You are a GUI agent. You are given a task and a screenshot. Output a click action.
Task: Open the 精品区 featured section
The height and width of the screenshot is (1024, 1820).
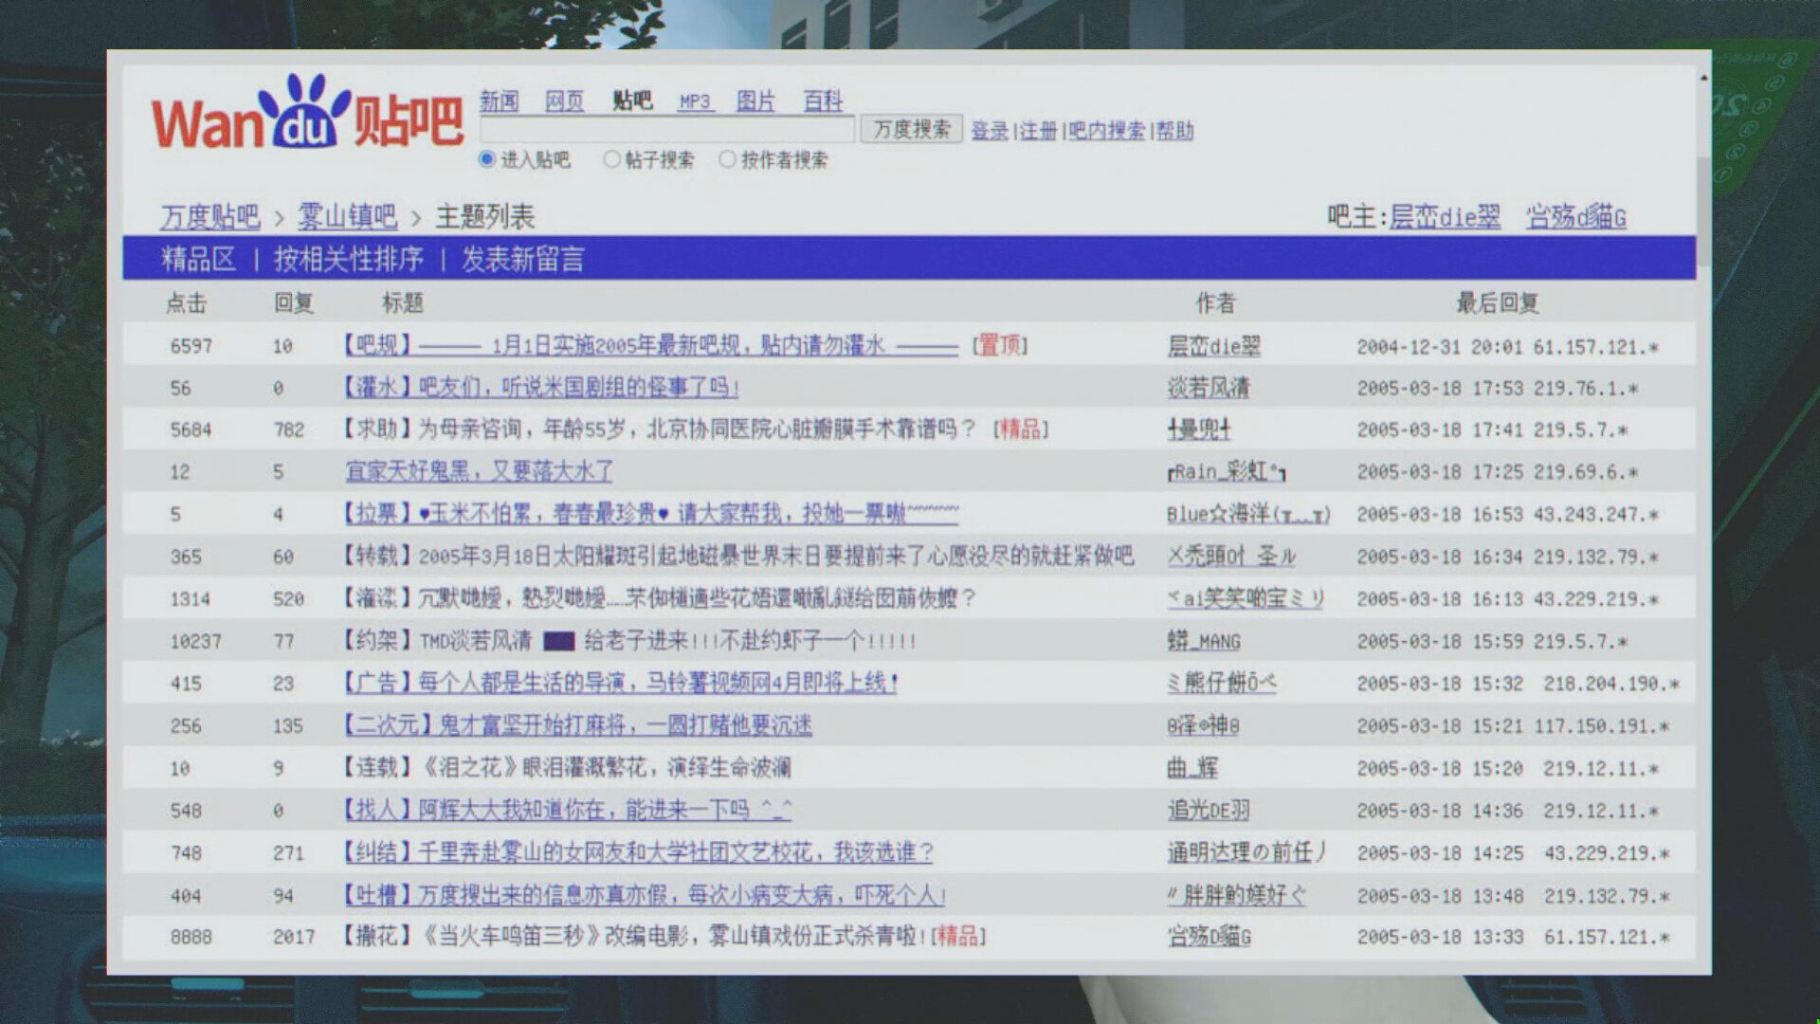(x=199, y=258)
